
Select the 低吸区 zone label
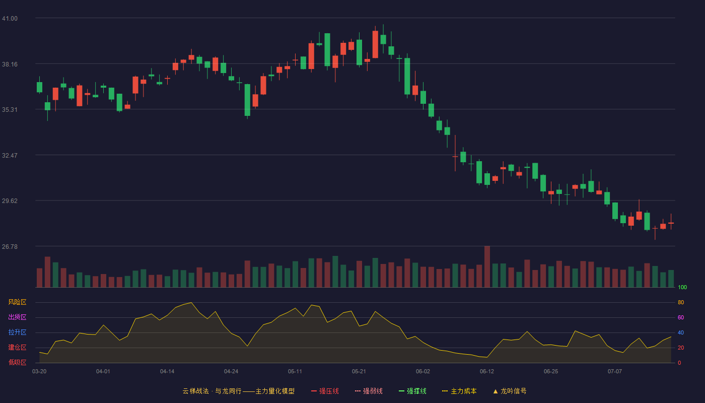click(x=17, y=362)
